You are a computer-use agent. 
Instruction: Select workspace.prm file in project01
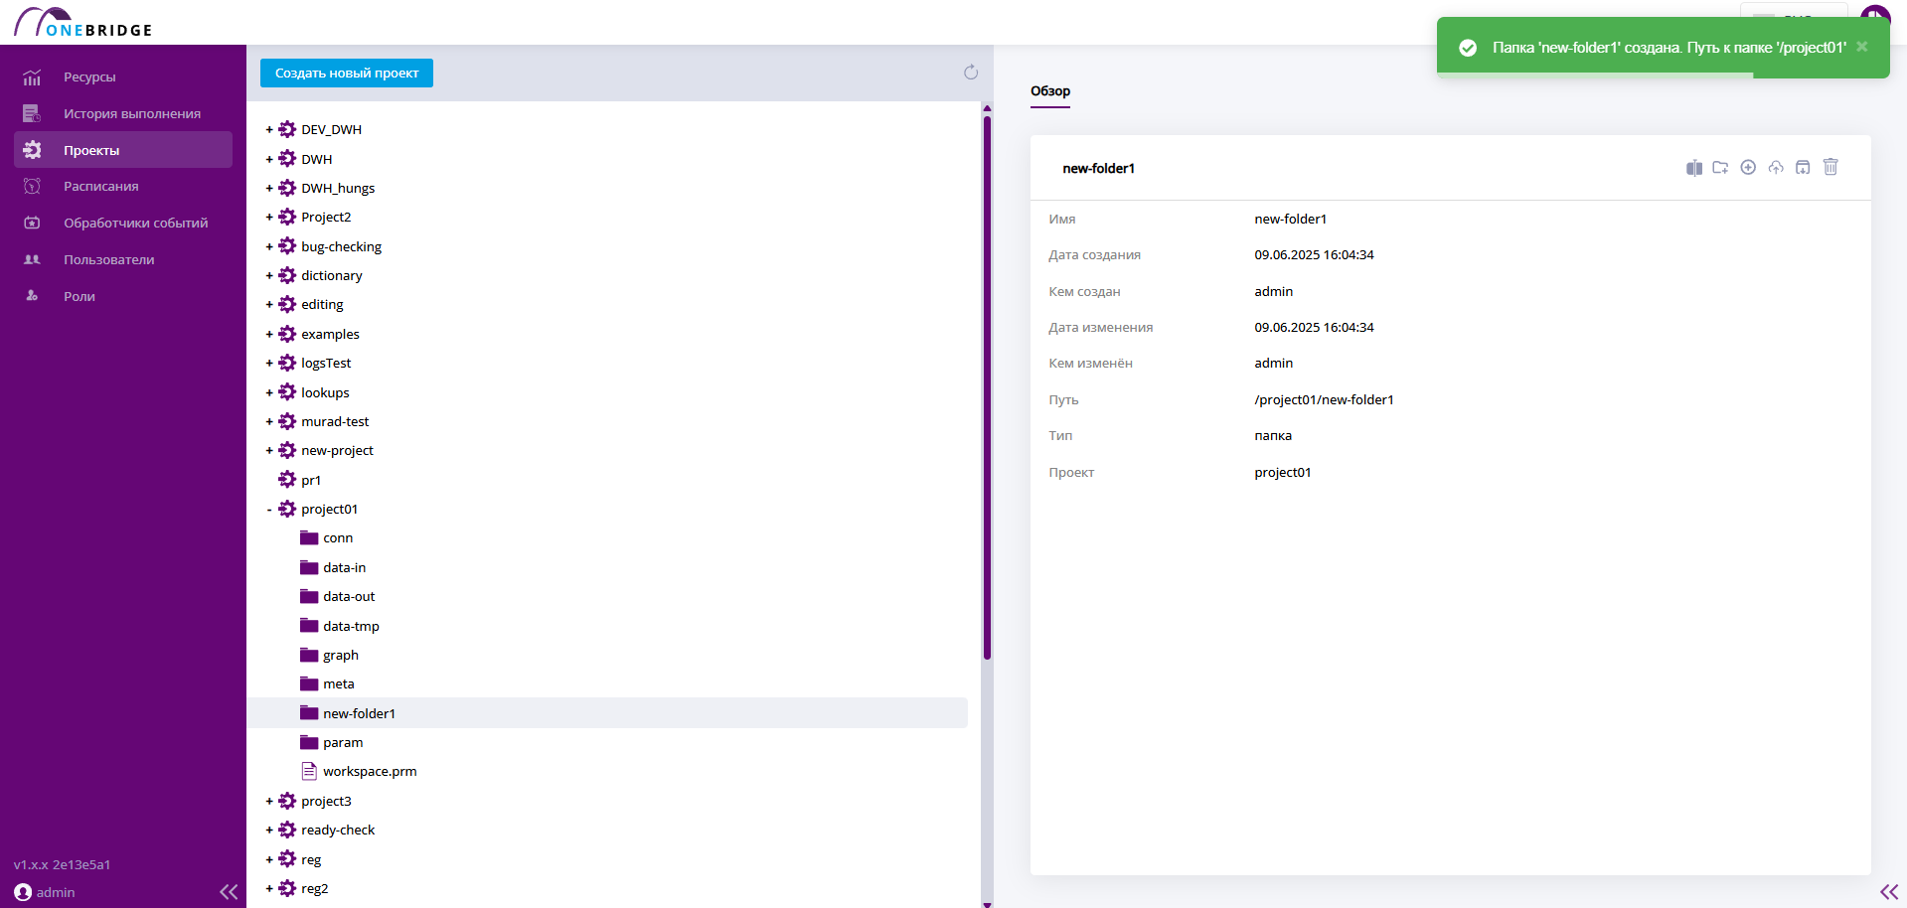[369, 772]
